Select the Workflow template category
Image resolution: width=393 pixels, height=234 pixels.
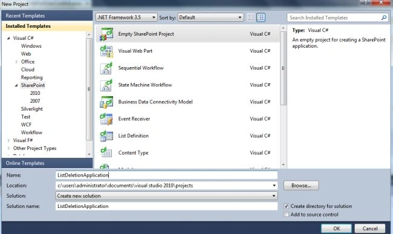pos(31,132)
